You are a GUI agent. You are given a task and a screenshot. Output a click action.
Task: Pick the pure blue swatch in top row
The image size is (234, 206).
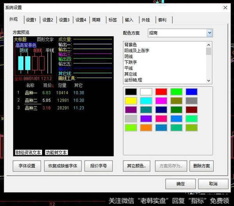191,92
